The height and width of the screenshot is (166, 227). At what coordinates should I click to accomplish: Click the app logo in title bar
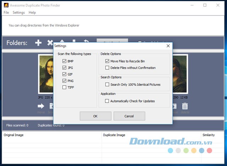[5, 5]
